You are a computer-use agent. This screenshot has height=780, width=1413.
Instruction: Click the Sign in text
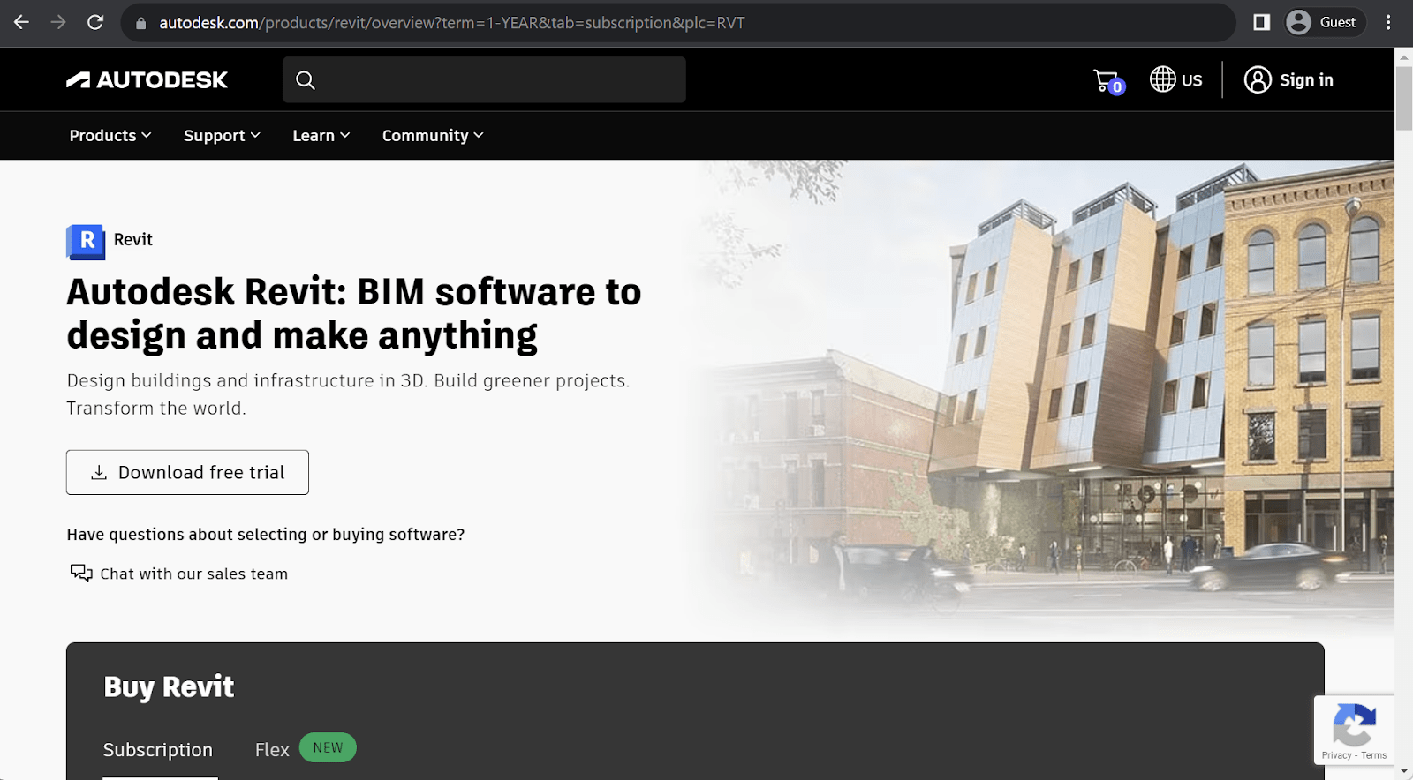pyautogui.click(x=1306, y=80)
